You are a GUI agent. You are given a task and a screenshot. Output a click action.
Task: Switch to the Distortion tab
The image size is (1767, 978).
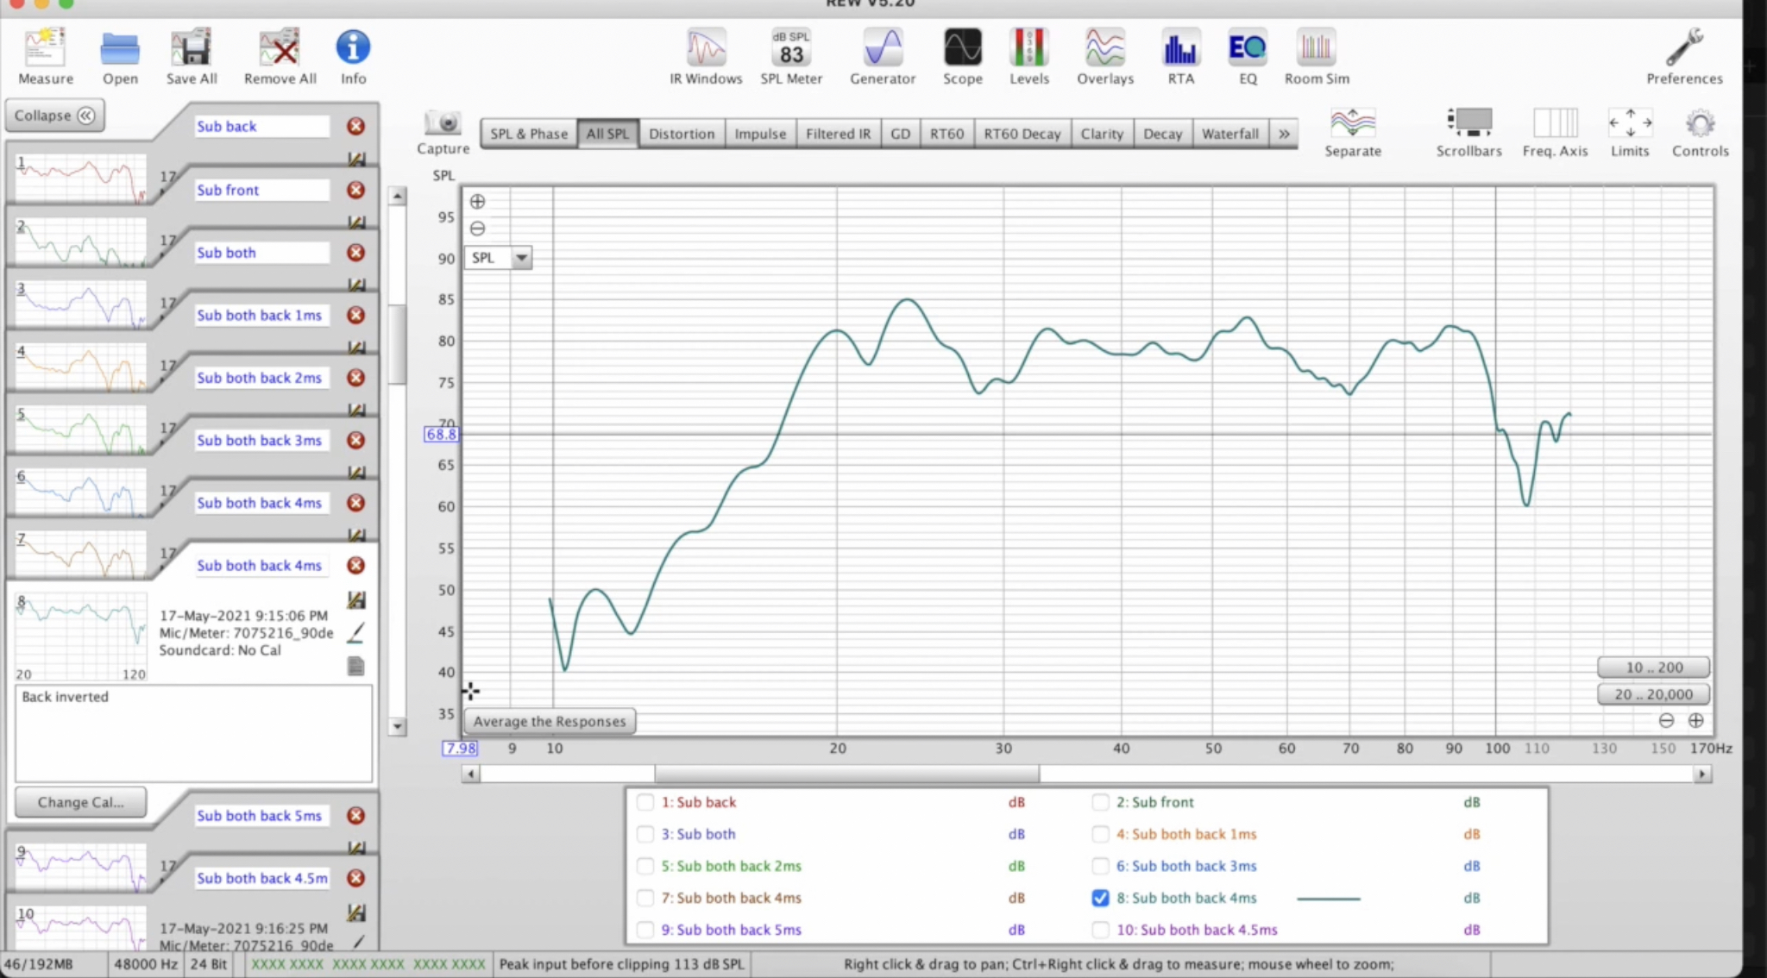pos(682,134)
